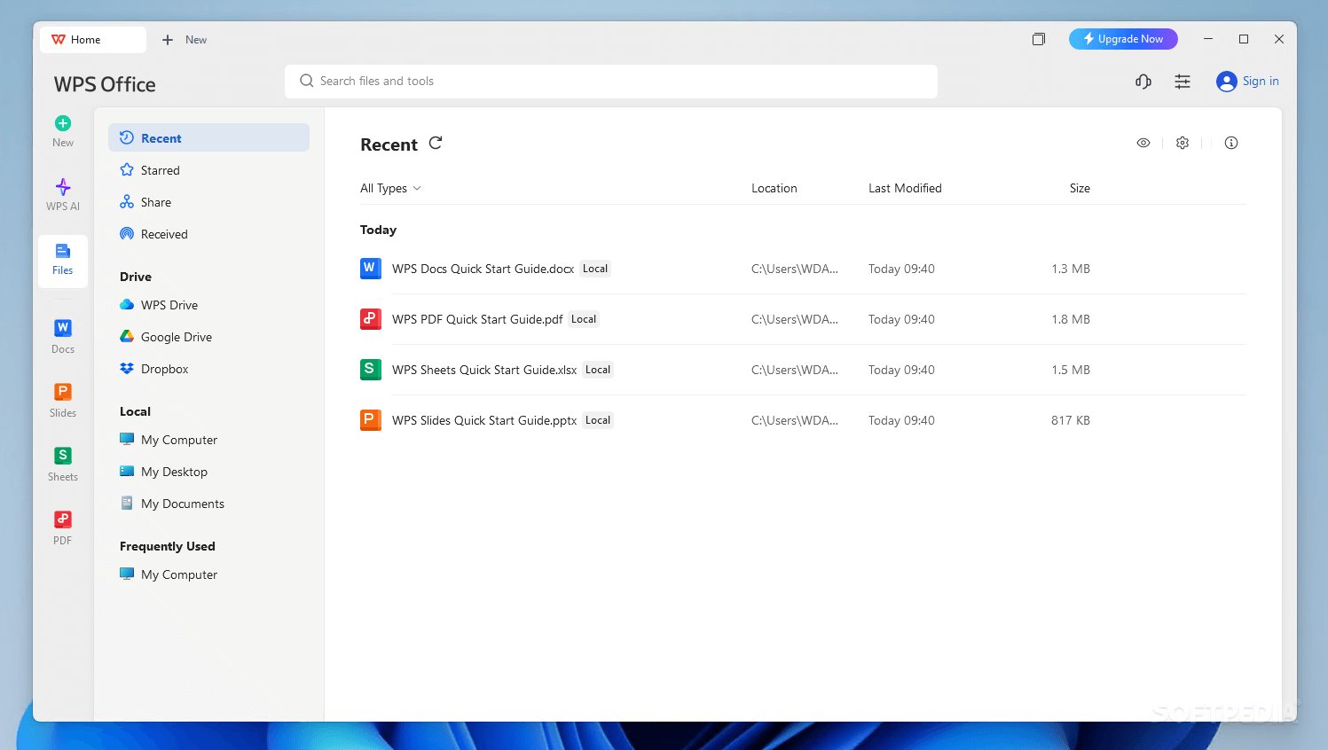Click the location path of the docx file
Screen dimensions: 1328x750
click(795, 269)
